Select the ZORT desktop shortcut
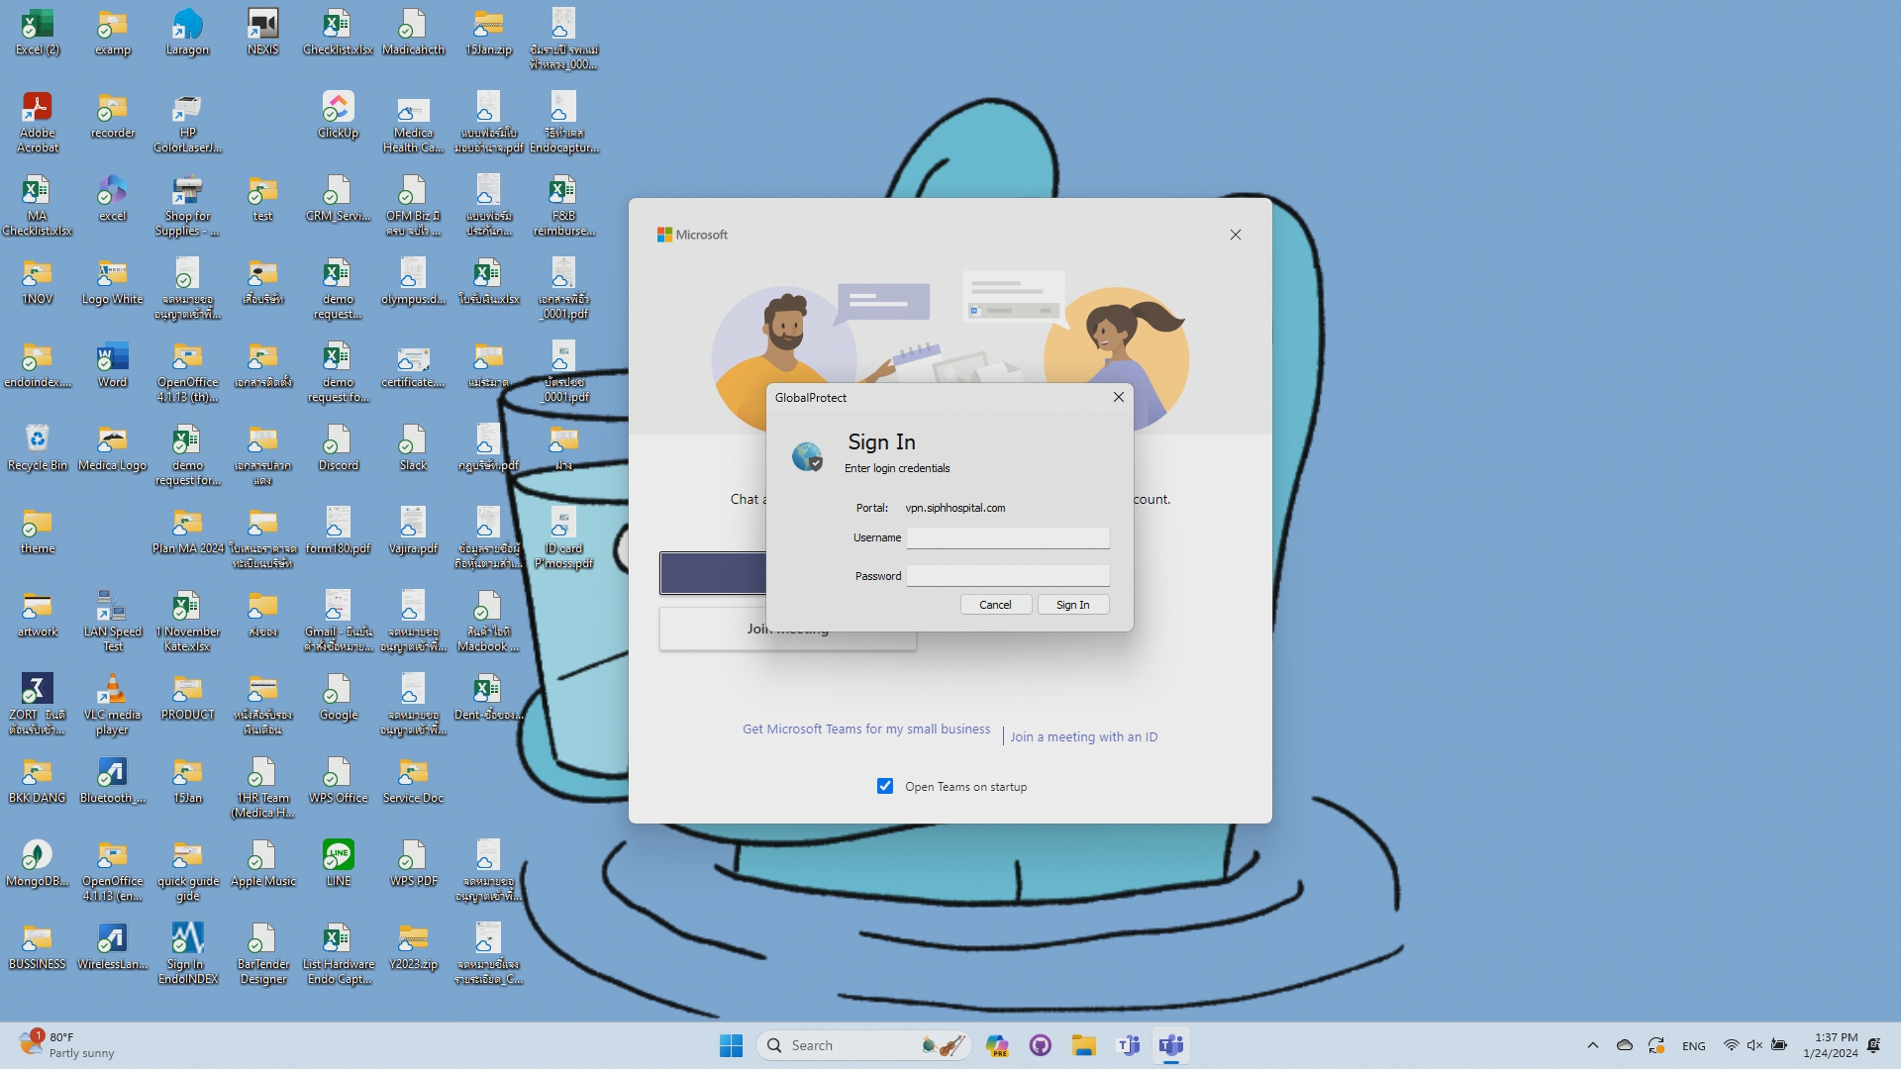The width and height of the screenshot is (1901, 1069). 38,705
